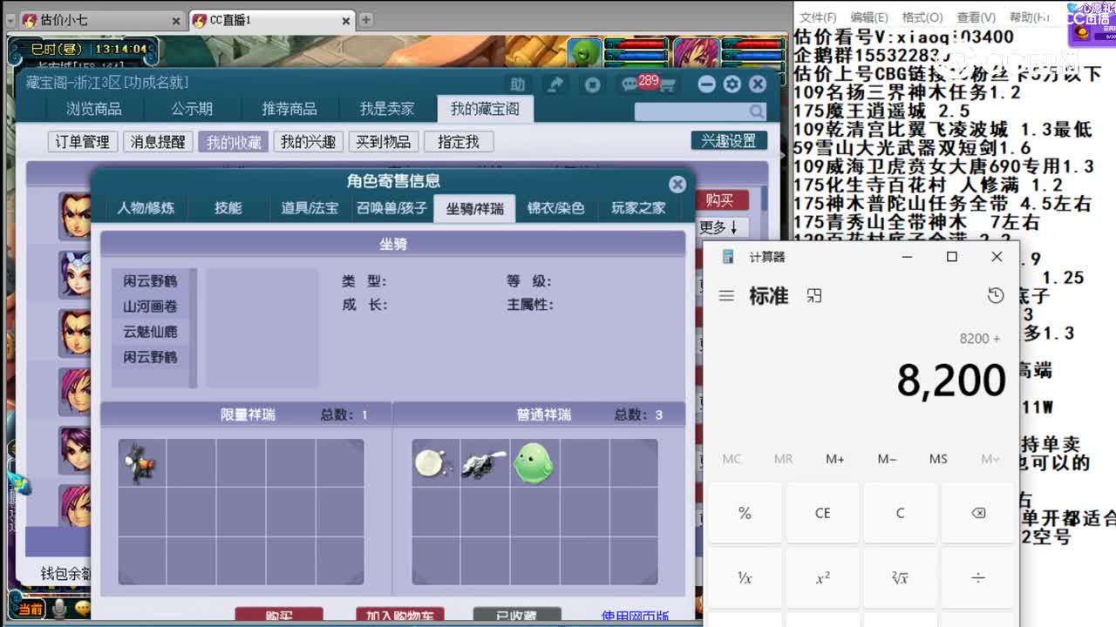Open the 助 helper icon in 藏宝阁 header
The width and height of the screenshot is (1116, 627).
[518, 84]
